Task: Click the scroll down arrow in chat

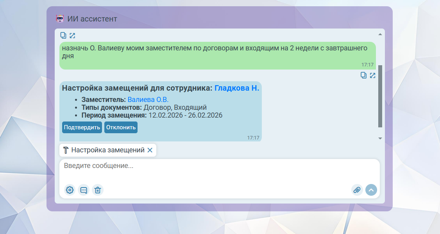Action: pos(380,138)
